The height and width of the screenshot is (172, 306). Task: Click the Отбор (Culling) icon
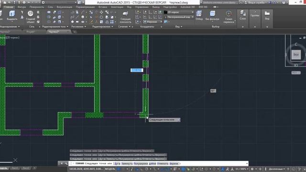tap(199, 15)
